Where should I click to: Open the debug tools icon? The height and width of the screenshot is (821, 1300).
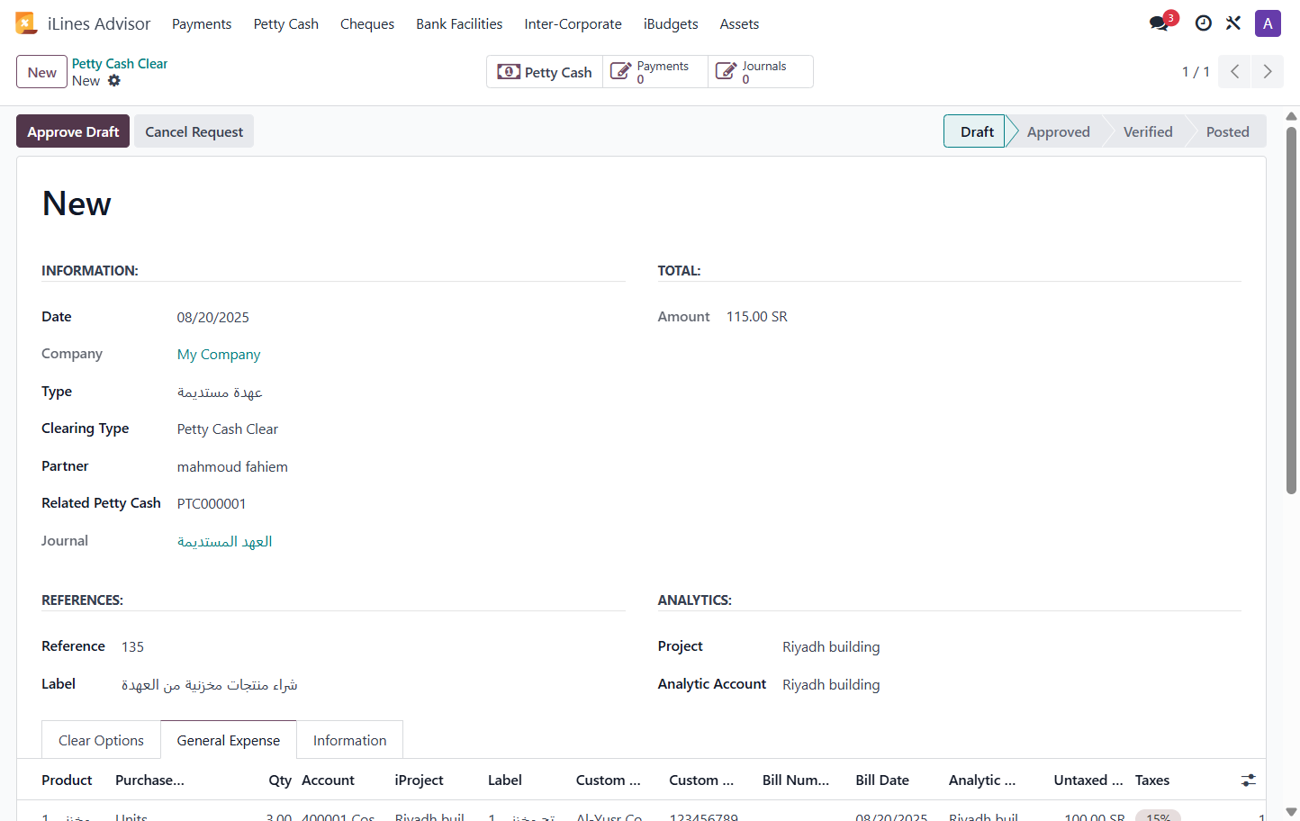pos(1233,23)
